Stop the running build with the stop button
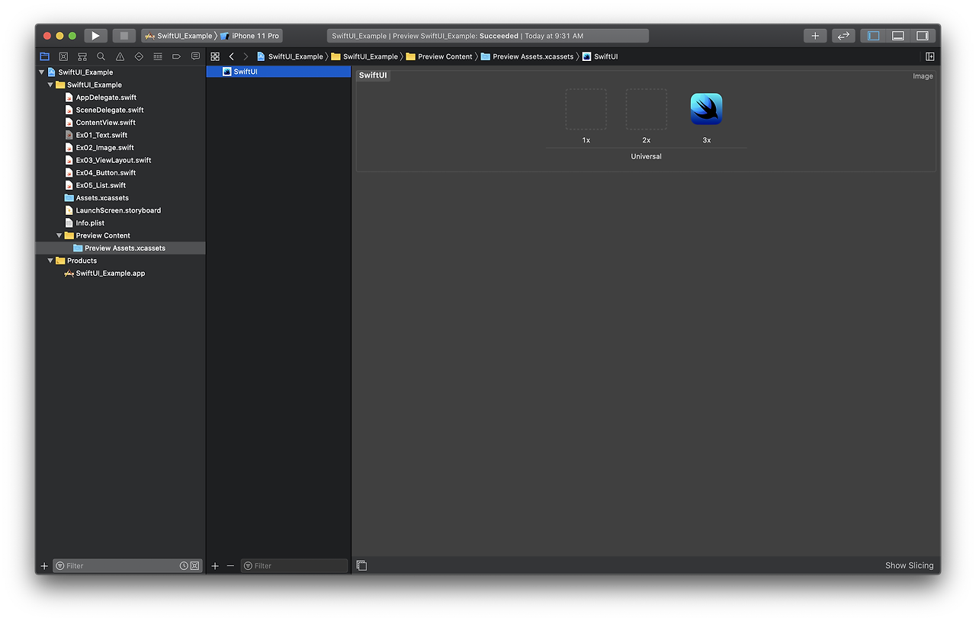Viewport: 976px width, 621px height. click(124, 36)
